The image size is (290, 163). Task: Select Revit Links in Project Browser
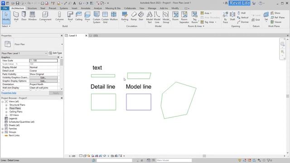pyautogui.click(x=14, y=135)
